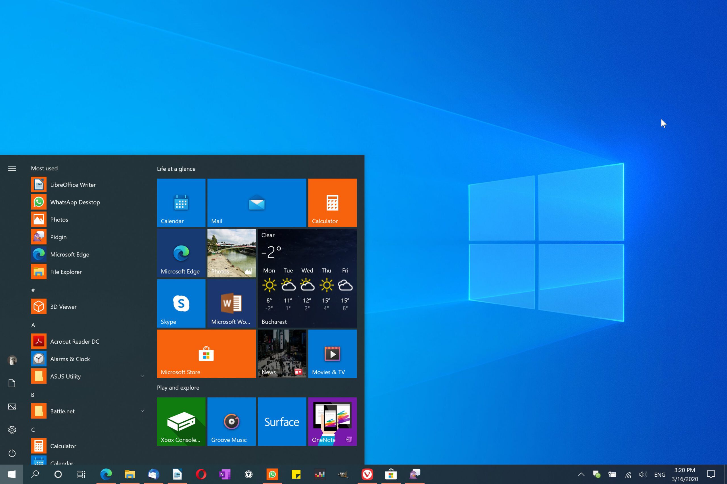Open Task View on taskbar
The height and width of the screenshot is (484, 727).
pos(81,474)
